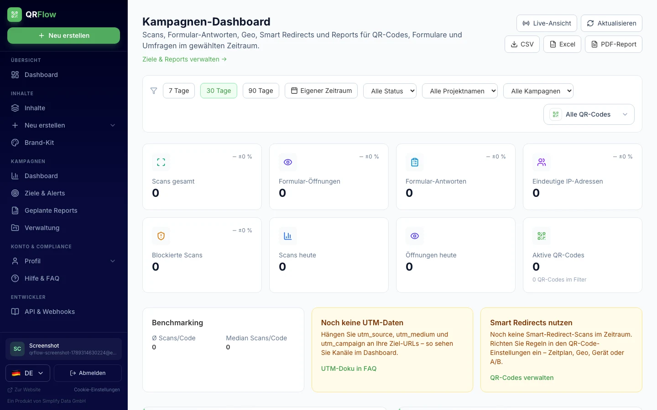Open the QR-Codes verwalten link
This screenshot has width=657, height=410.
[522, 378]
